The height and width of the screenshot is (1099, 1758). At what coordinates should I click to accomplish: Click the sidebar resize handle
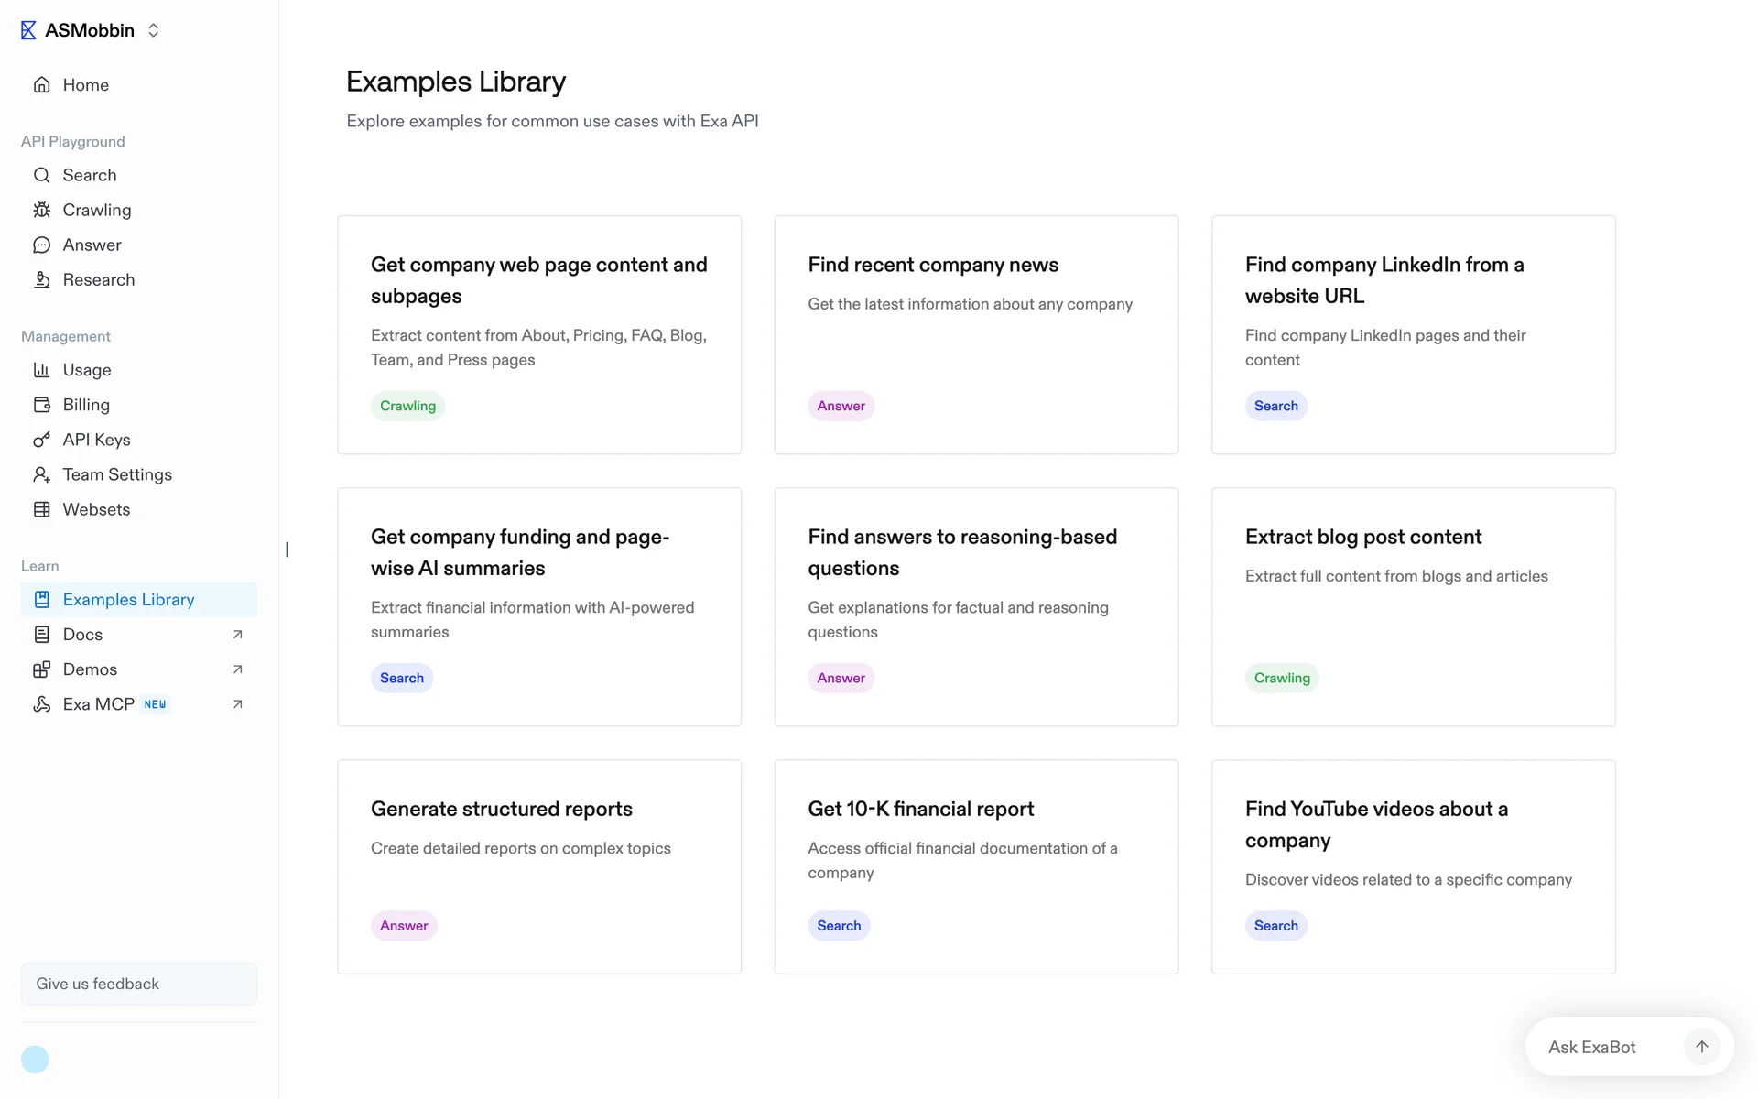point(287,549)
